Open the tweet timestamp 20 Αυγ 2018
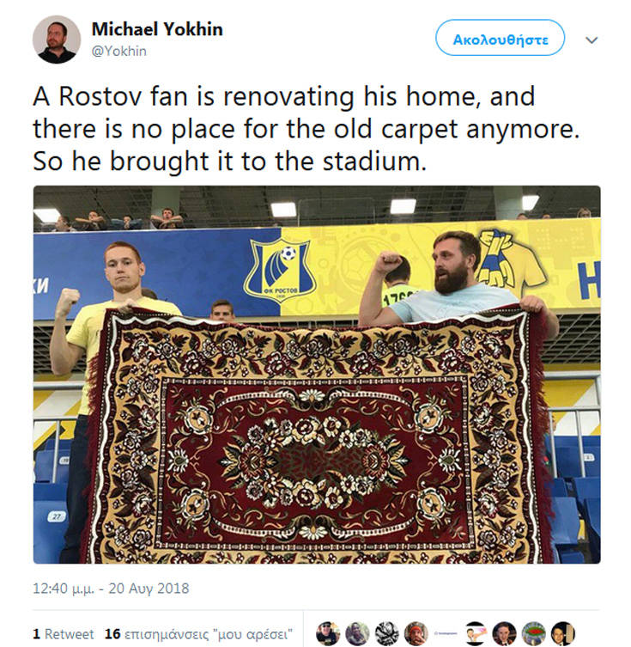 pos(111,588)
